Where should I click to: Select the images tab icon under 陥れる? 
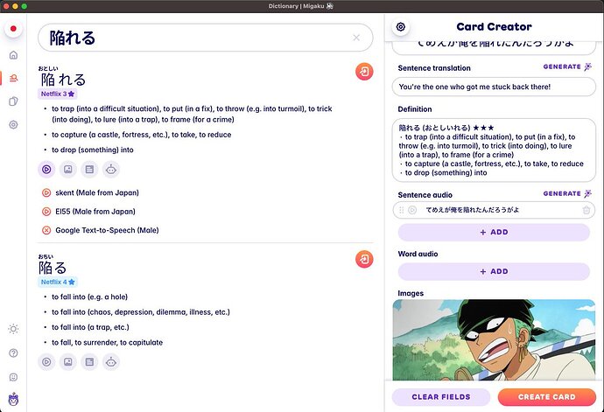tap(67, 170)
